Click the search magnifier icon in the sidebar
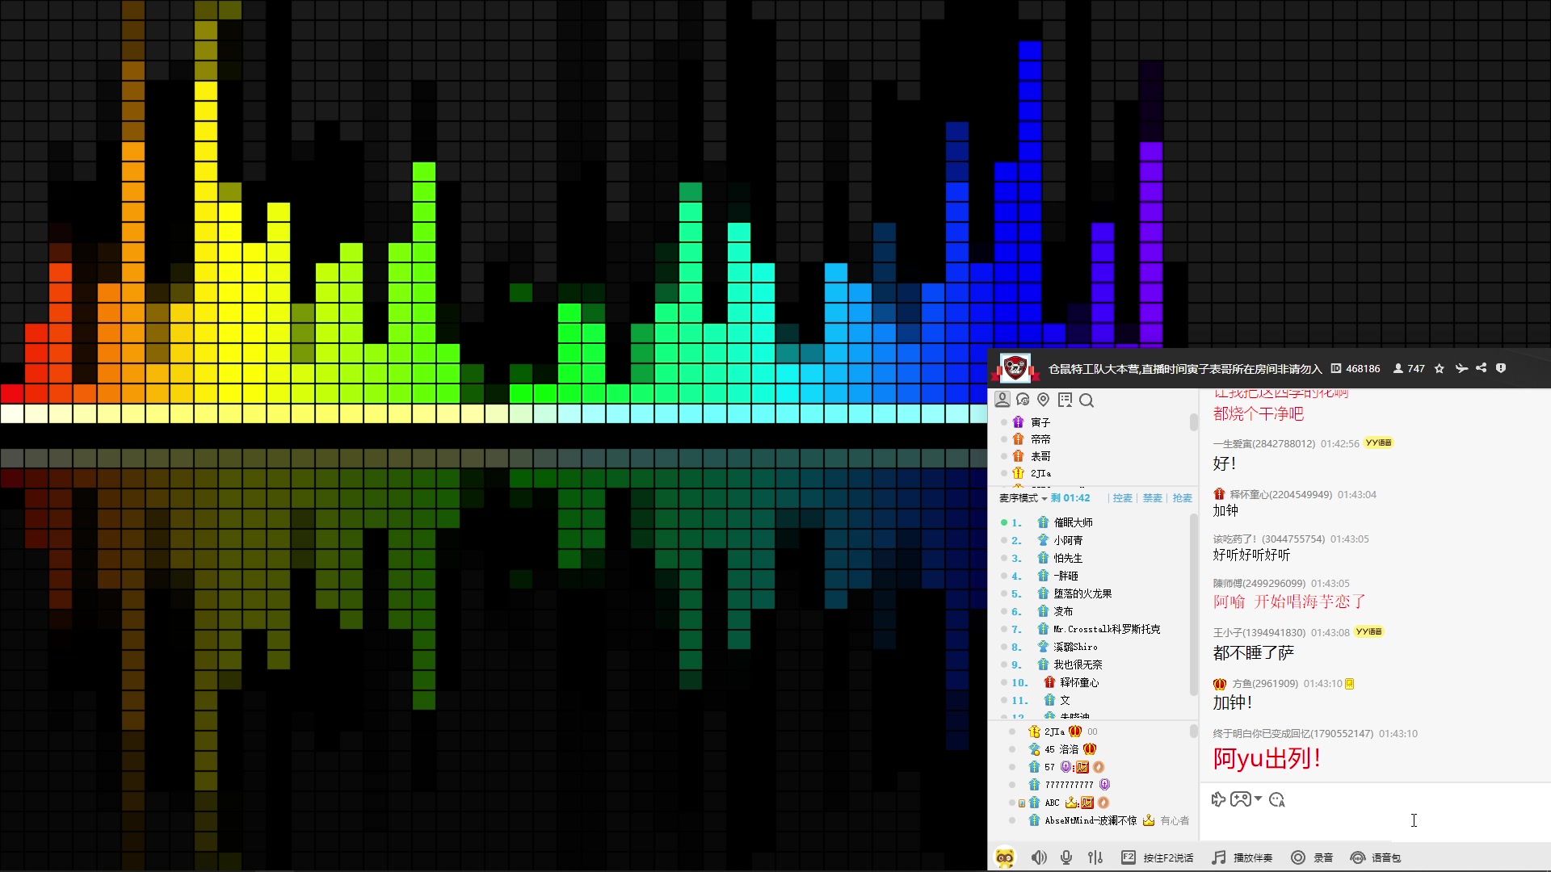The image size is (1551, 872). click(1087, 400)
